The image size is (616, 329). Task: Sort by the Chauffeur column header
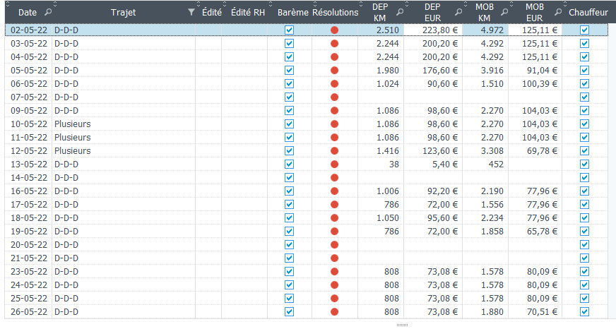[x=588, y=13]
